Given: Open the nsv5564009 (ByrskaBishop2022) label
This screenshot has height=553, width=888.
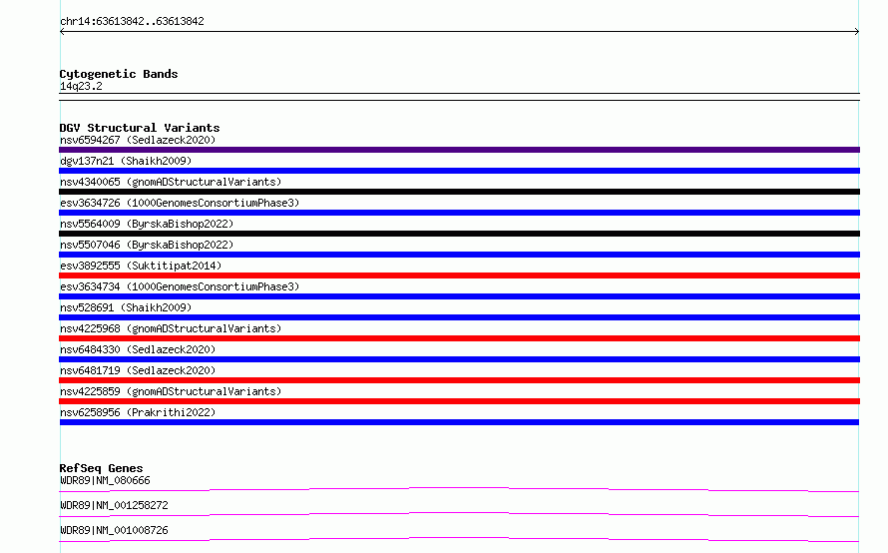Looking at the screenshot, I should coord(147,224).
